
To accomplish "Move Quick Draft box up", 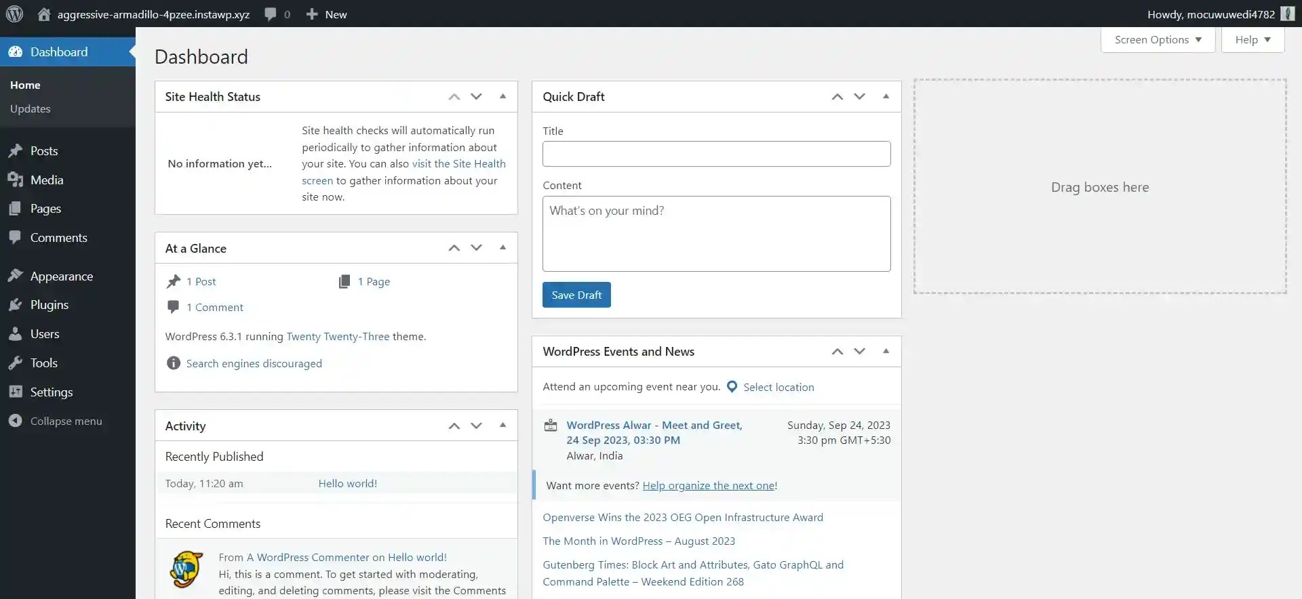I will tap(837, 96).
